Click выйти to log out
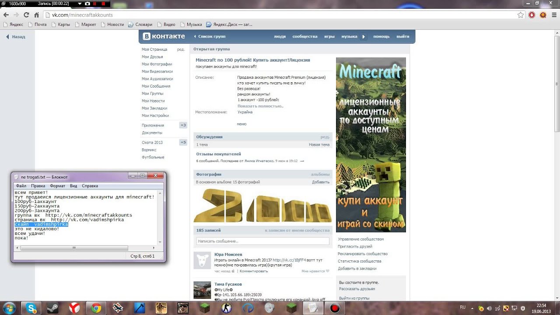560x315 pixels. (x=402, y=36)
